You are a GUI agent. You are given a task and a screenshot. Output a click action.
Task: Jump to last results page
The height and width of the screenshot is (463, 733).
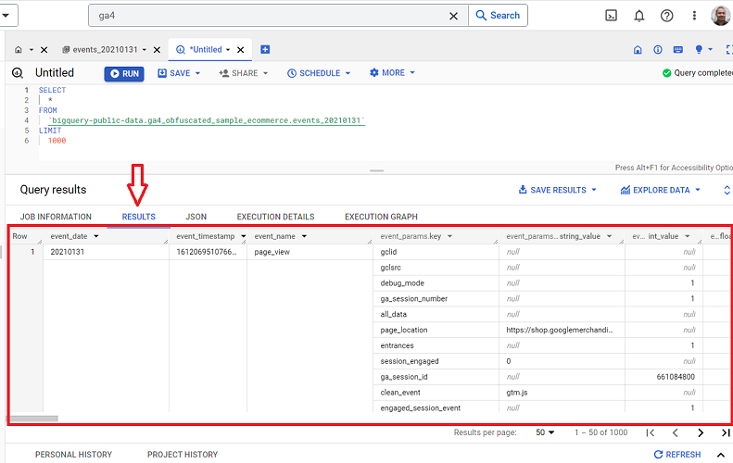726,432
